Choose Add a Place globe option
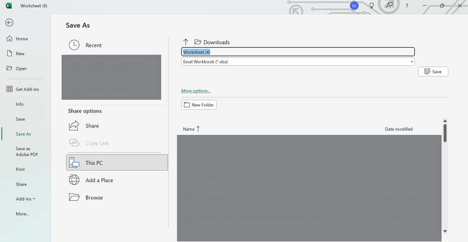 pos(99,180)
